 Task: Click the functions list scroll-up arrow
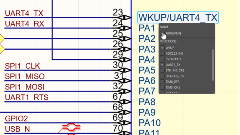point(213,47)
